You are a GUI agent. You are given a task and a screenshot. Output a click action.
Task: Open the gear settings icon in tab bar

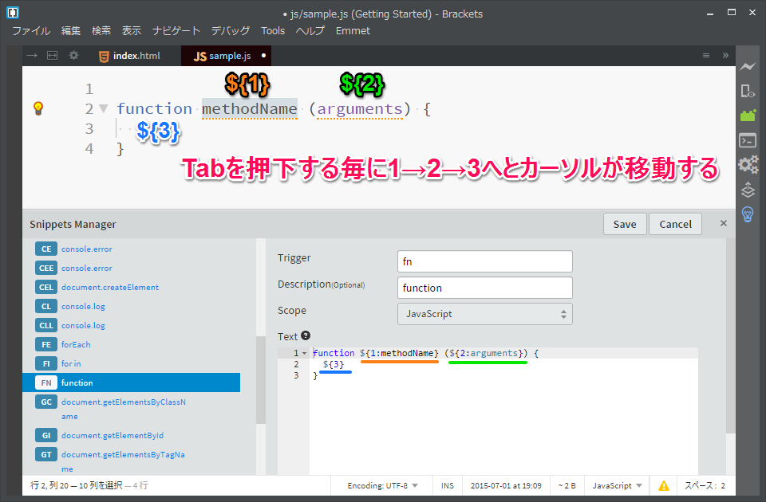pos(73,56)
